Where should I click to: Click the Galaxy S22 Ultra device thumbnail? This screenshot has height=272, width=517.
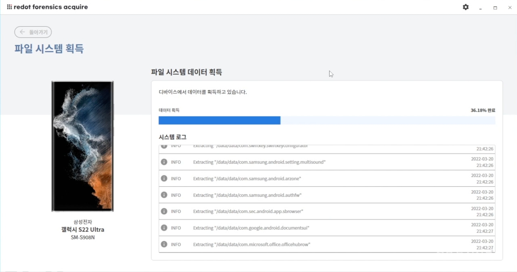coord(82,146)
